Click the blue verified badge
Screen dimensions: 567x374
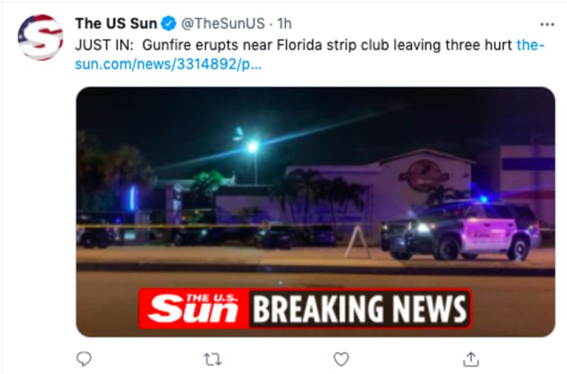[x=168, y=24]
